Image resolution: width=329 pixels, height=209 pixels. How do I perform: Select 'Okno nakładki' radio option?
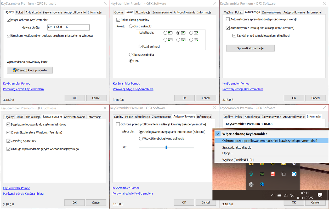click(131, 26)
